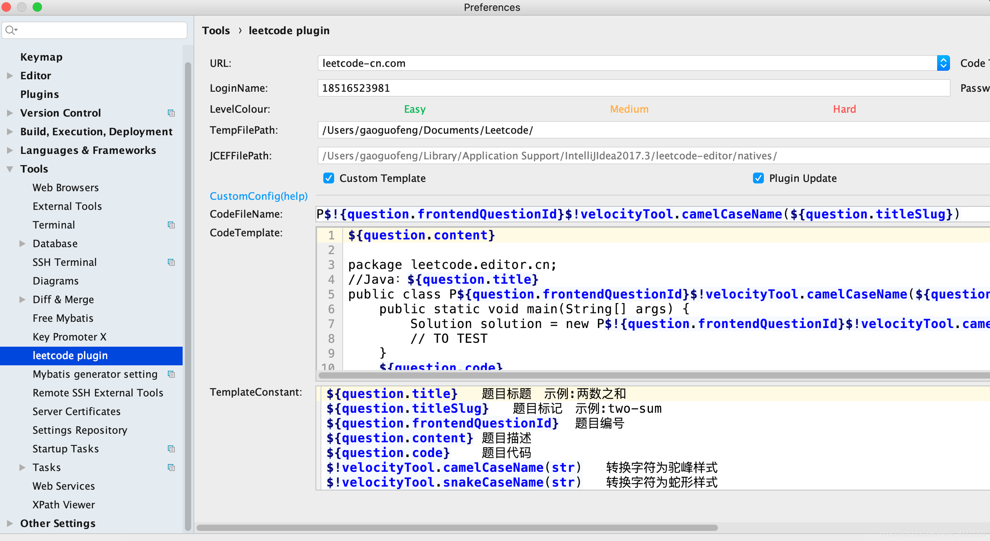Disable the Plugin Update checkbox

pos(758,178)
